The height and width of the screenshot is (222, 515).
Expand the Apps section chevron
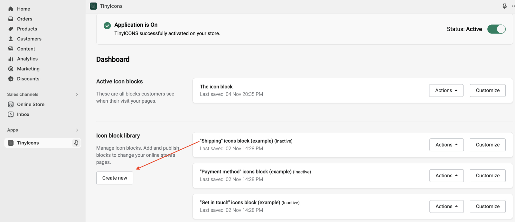(x=77, y=130)
